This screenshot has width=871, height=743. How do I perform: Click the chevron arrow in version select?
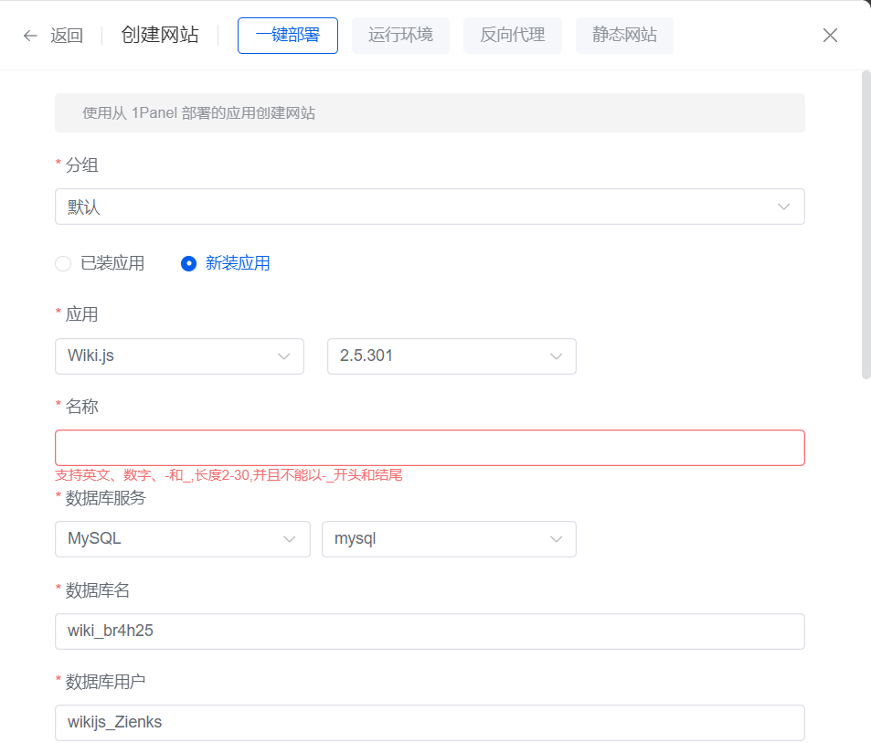pos(556,356)
